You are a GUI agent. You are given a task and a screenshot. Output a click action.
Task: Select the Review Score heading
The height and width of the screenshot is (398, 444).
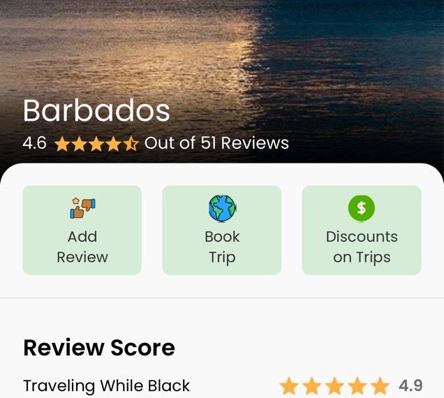pos(99,348)
